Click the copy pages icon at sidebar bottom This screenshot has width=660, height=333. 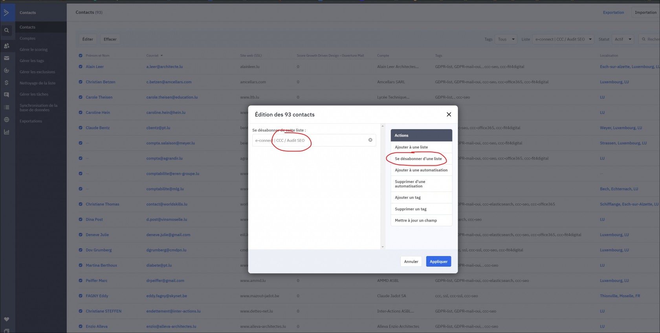6,331
